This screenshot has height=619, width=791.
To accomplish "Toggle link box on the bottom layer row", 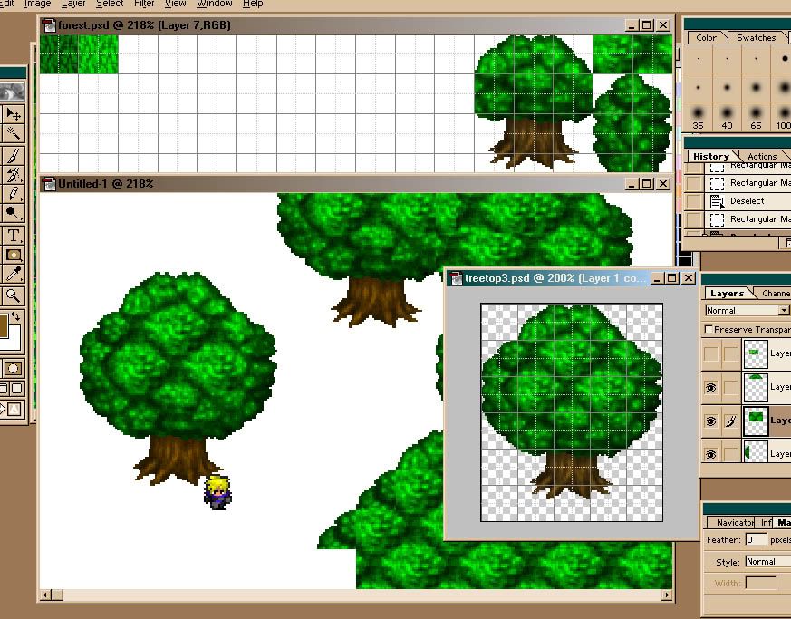I will coord(730,455).
